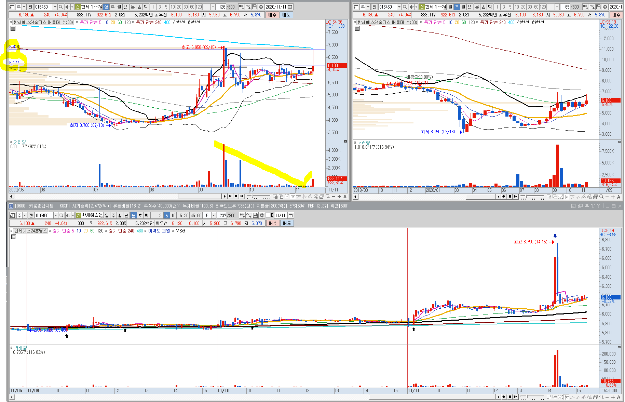Expand speaker options dropdown in bottom chart
Screen dimensions: 625x402
[73, 215]
